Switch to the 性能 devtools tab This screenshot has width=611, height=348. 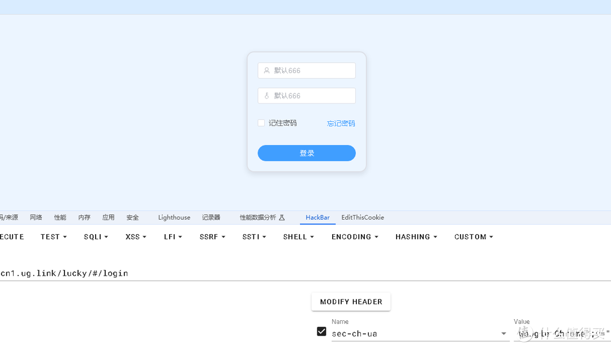60,217
